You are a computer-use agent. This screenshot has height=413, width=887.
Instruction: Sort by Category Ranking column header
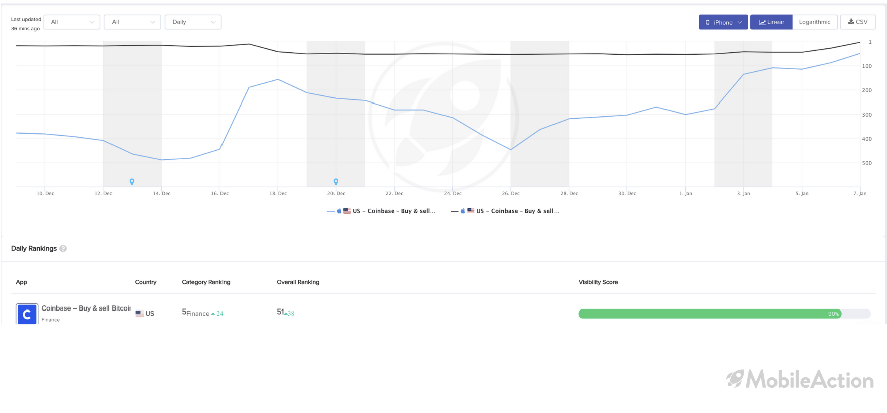point(206,282)
